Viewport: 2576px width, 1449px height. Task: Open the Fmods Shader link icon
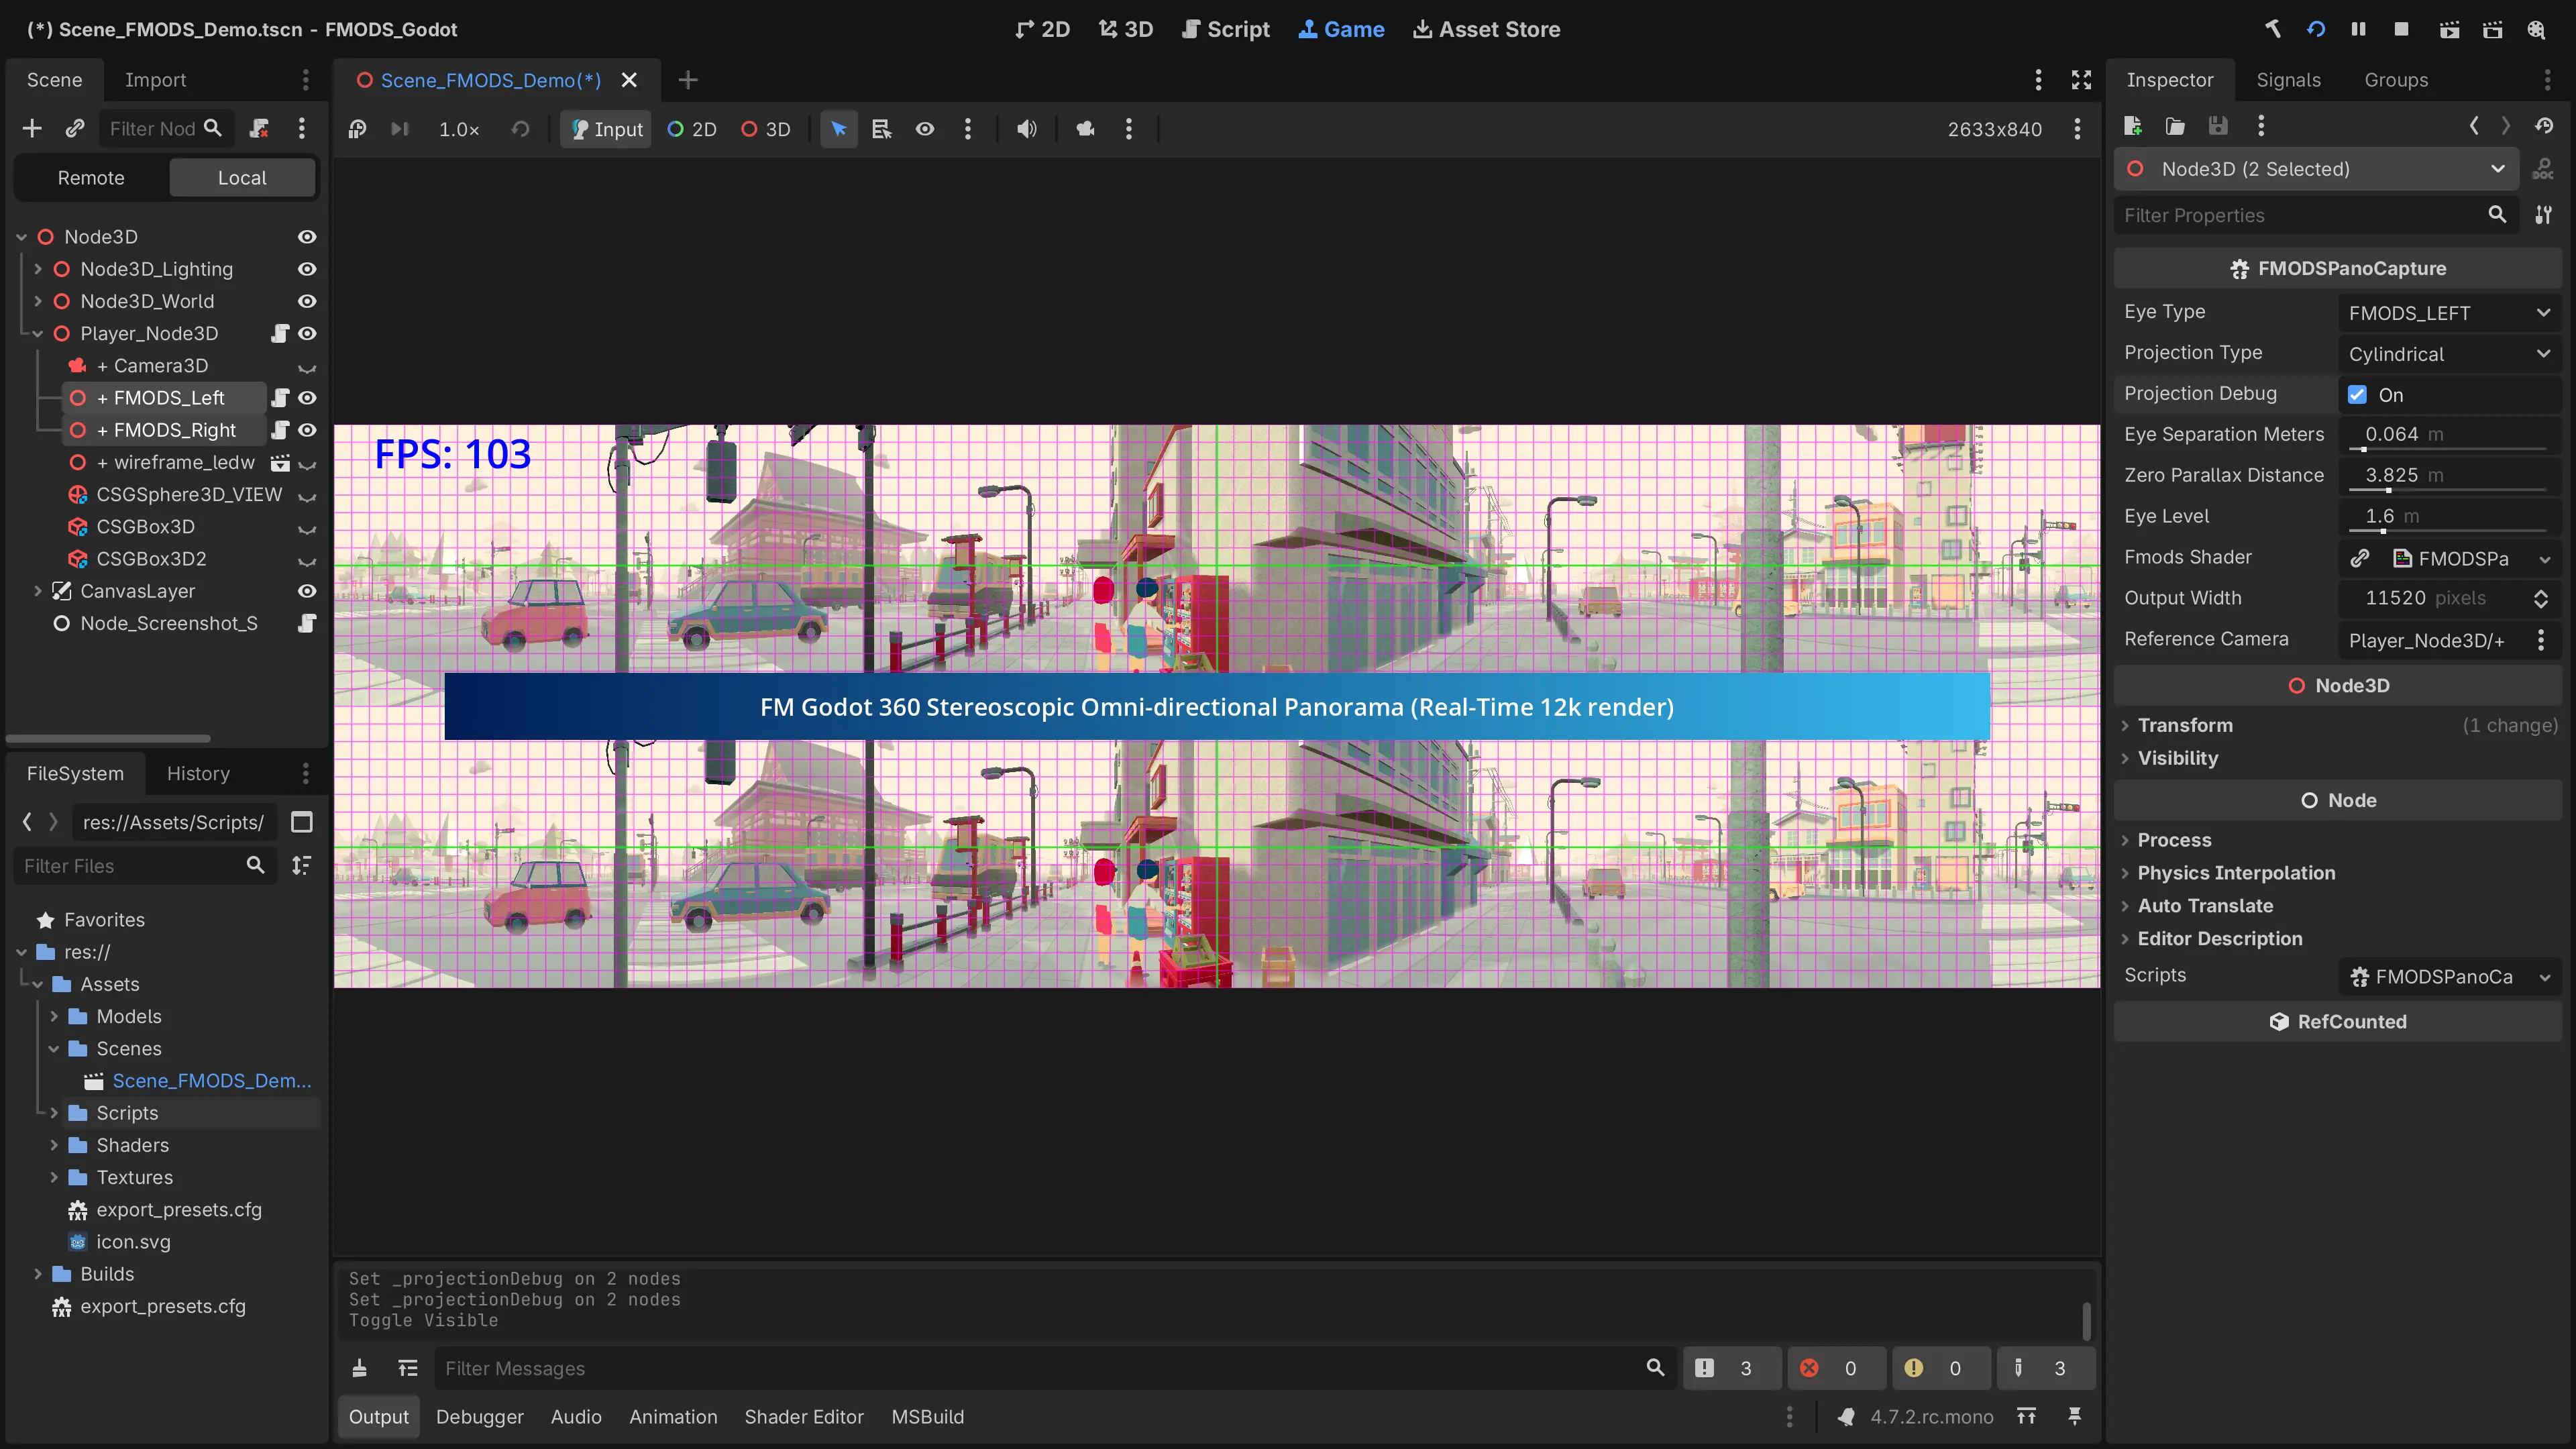coord(2359,558)
